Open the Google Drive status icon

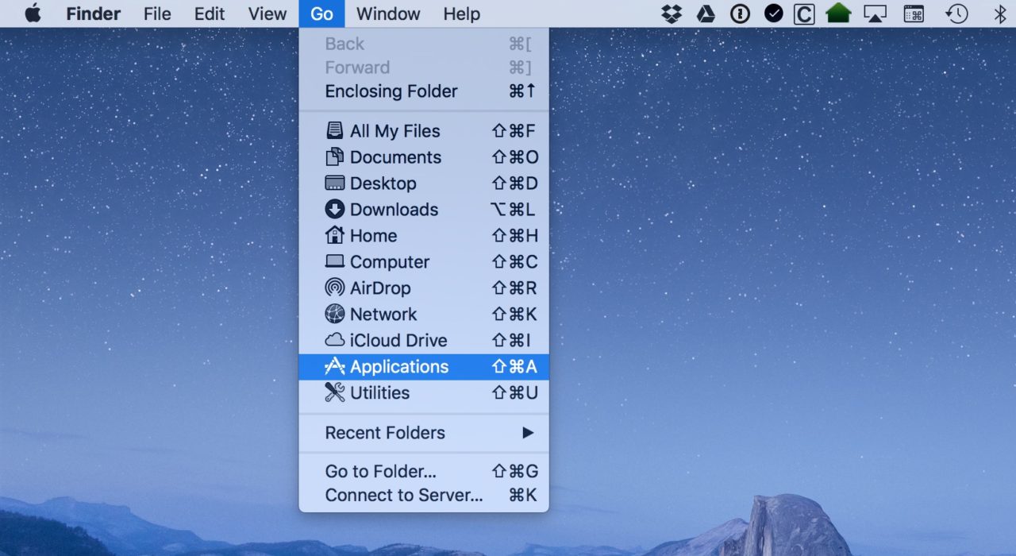click(x=706, y=14)
